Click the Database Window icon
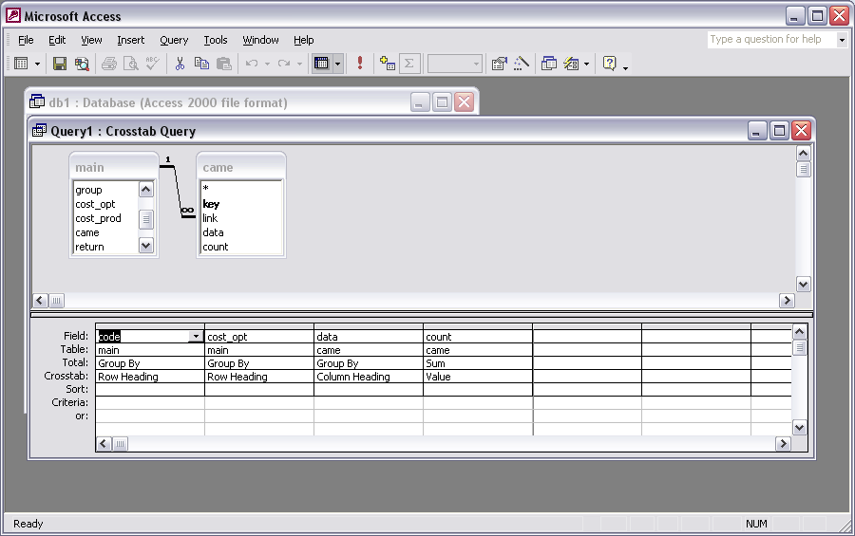This screenshot has height=536, width=855. coord(549,64)
